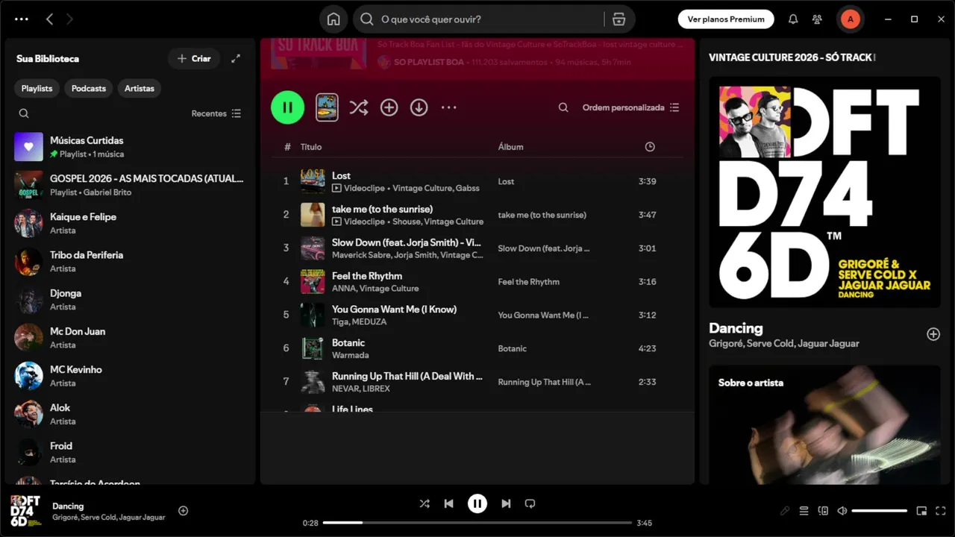955x537 pixels.
Task: Open artist Djonga
Action: pyautogui.click(x=131, y=300)
